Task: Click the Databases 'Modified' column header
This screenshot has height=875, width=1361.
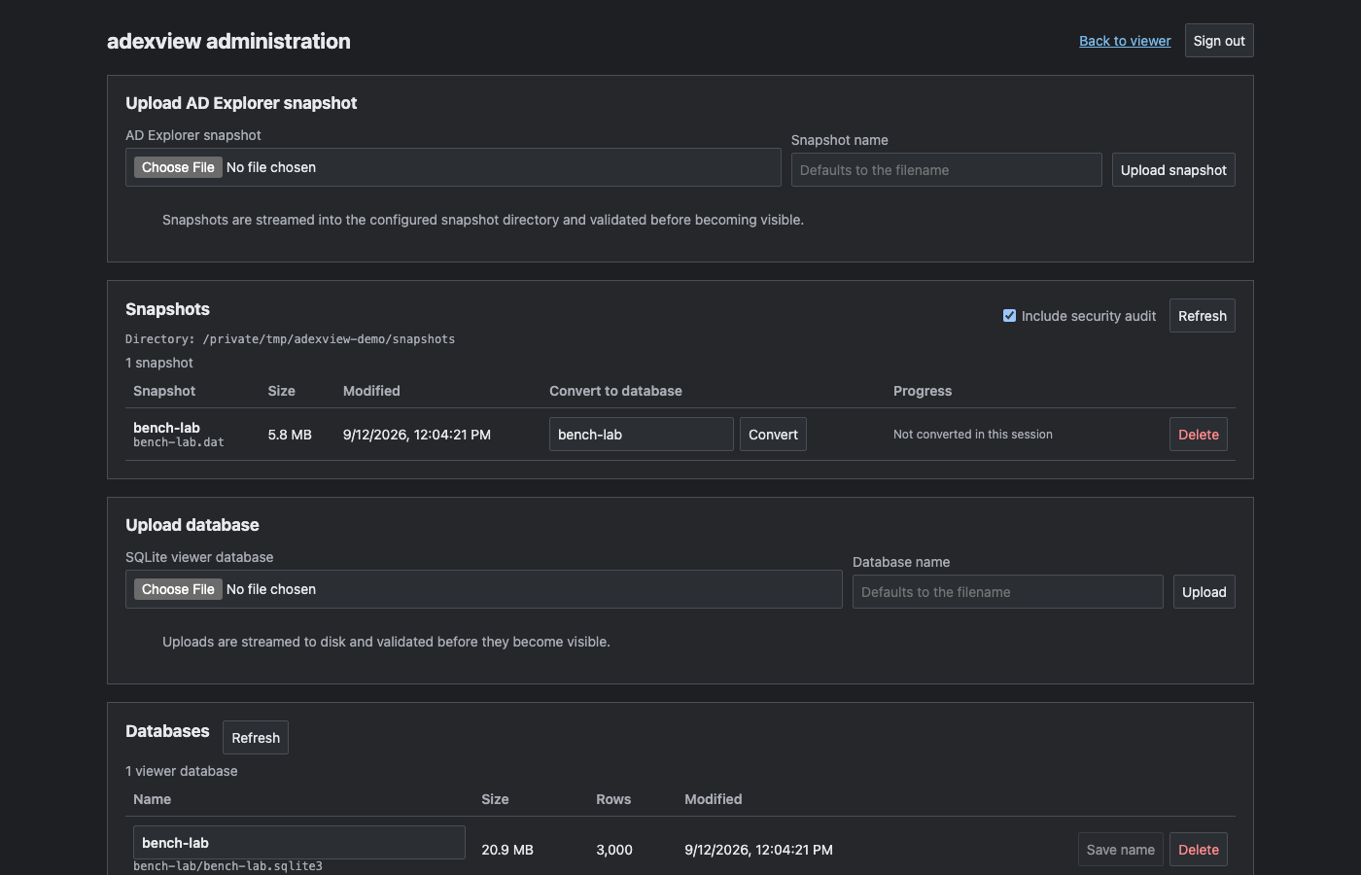Action: [714, 799]
